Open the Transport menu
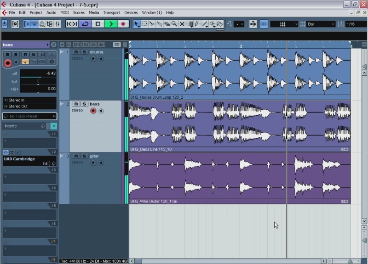Viewport: 368px width, 264px height. tap(111, 13)
